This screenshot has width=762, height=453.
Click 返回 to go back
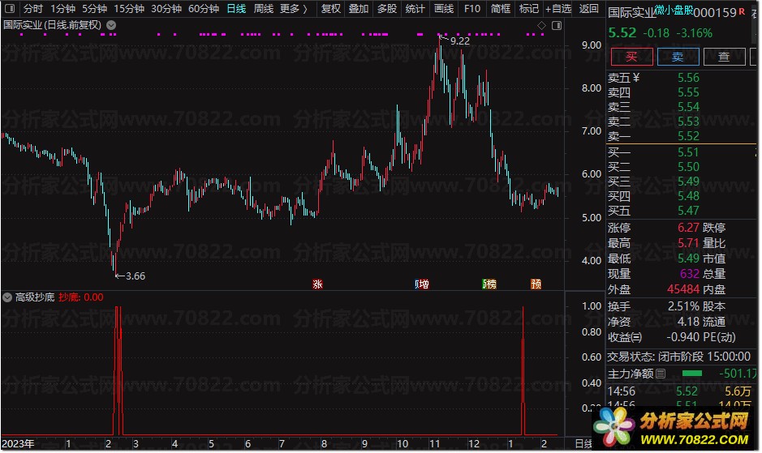[x=589, y=8]
